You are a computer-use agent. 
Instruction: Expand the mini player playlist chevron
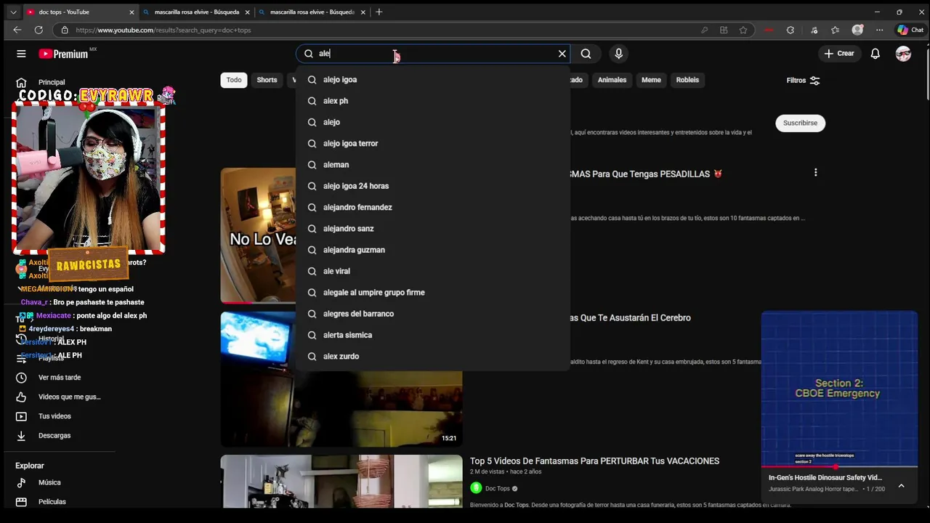point(901,486)
